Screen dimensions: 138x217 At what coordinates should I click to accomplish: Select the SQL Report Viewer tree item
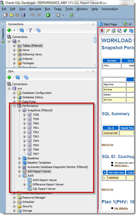point(44,189)
